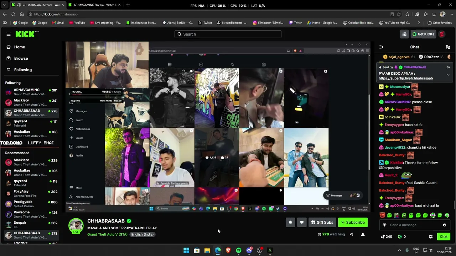The height and width of the screenshot is (256, 456).
Task: Click the Kick search field
Action: 228,34
